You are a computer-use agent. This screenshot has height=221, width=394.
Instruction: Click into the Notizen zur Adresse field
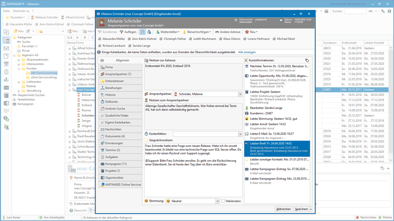click(193, 77)
